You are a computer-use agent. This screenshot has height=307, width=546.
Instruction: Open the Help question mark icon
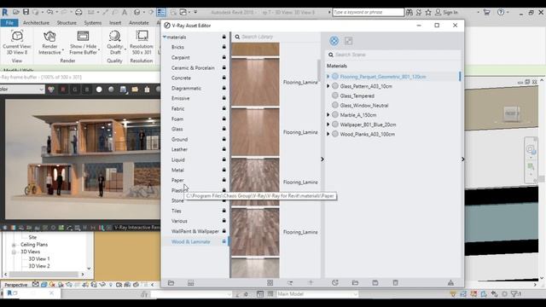(x=501, y=12)
